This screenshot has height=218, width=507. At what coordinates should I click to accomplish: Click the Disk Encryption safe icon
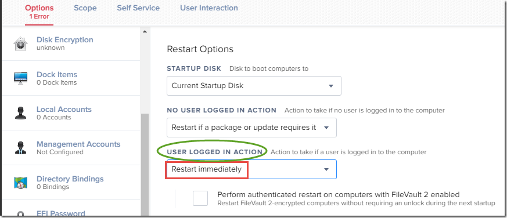click(21, 43)
